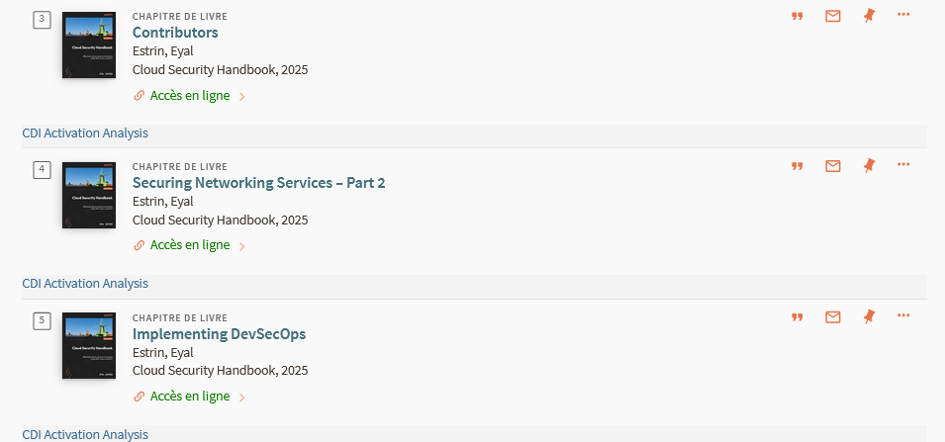Cite the Implementing DevSecOps chapter
The width and height of the screenshot is (945, 442).
click(x=798, y=317)
